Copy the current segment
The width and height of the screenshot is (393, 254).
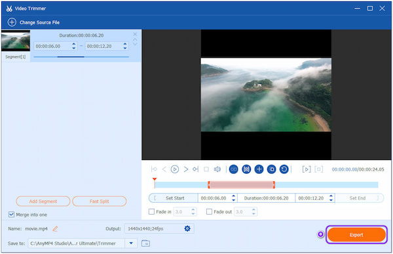271,169
